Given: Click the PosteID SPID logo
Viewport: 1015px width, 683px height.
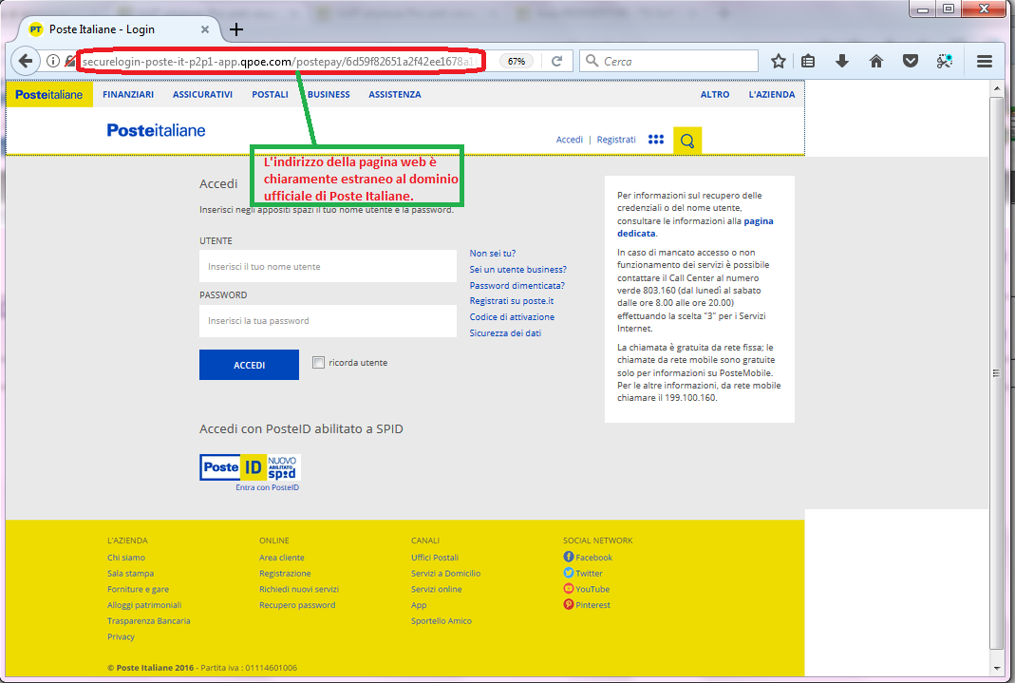Looking at the screenshot, I should pyautogui.click(x=250, y=467).
